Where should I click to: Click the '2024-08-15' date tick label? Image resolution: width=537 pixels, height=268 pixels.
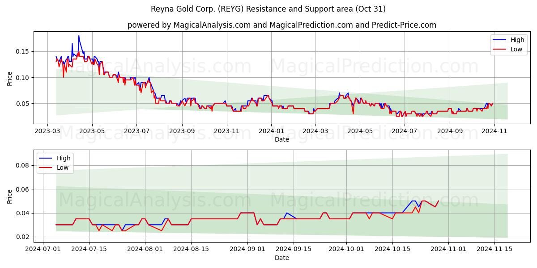coord(191,249)
